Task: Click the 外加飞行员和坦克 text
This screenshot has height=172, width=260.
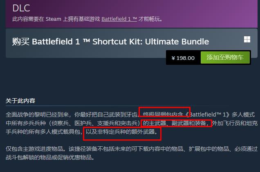Action: click(235, 123)
